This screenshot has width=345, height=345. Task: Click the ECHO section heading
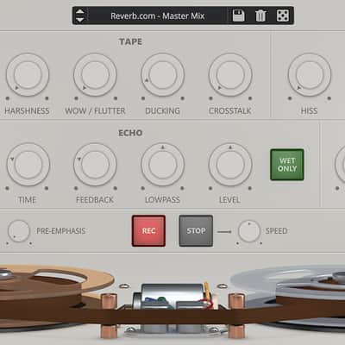pyautogui.click(x=130, y=133)
